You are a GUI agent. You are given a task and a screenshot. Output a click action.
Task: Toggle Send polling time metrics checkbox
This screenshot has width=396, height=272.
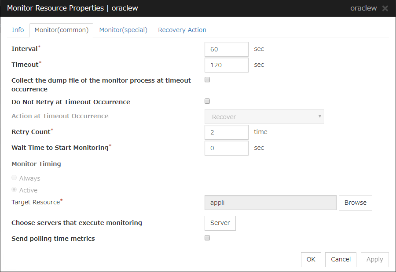click(207, 238)
